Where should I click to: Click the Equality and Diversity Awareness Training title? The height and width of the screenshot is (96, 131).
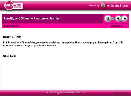click(x=32, y=19)
